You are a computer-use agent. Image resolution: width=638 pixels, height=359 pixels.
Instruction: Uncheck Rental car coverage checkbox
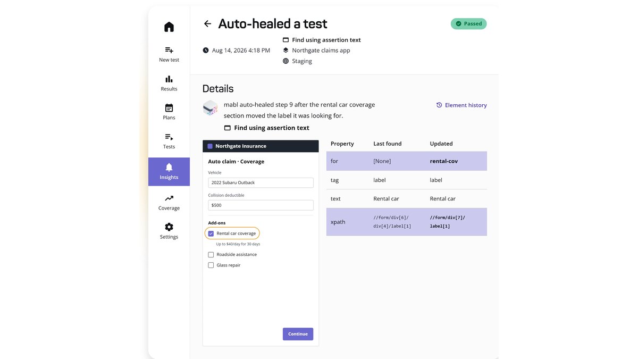point(211,233)
